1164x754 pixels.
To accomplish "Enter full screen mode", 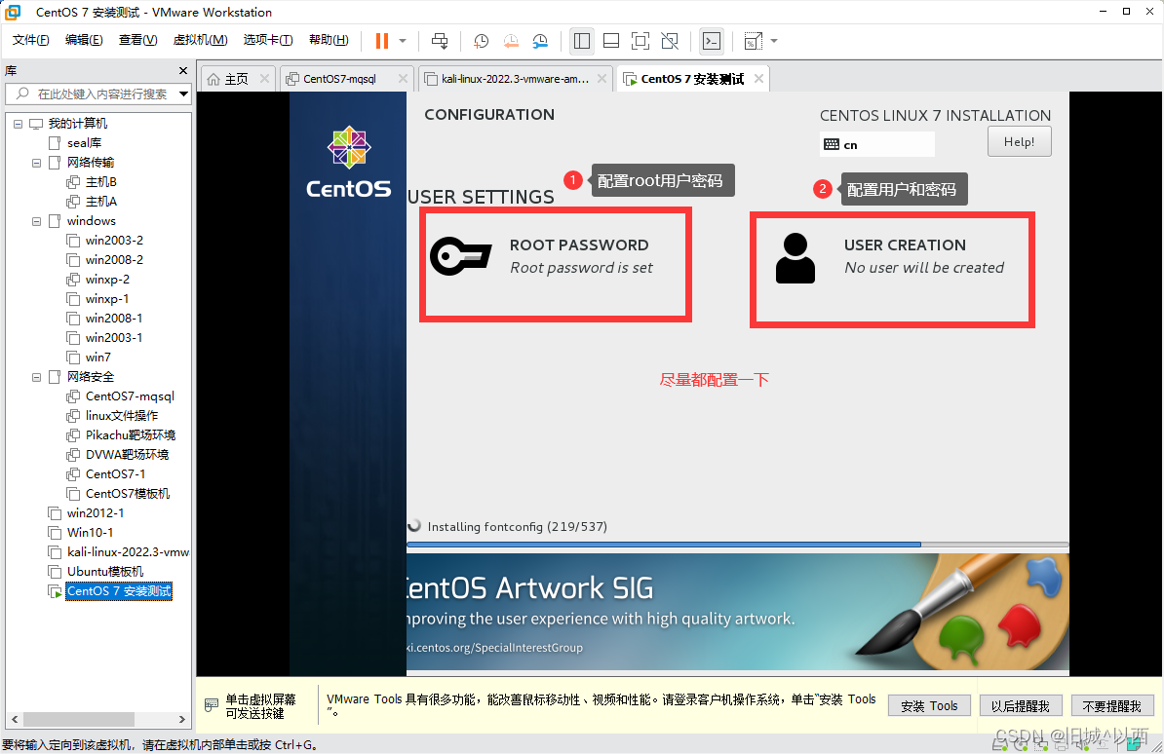I will tap(640, 41).
